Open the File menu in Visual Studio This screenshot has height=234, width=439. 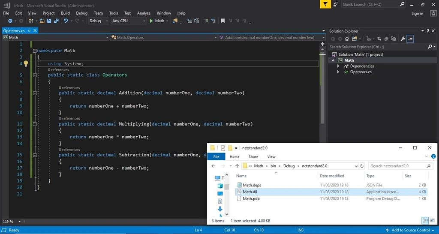coord(6,13)
